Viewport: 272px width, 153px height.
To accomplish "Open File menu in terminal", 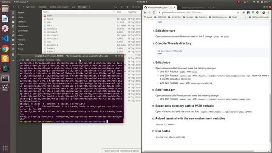I will [x=22, y=60].
